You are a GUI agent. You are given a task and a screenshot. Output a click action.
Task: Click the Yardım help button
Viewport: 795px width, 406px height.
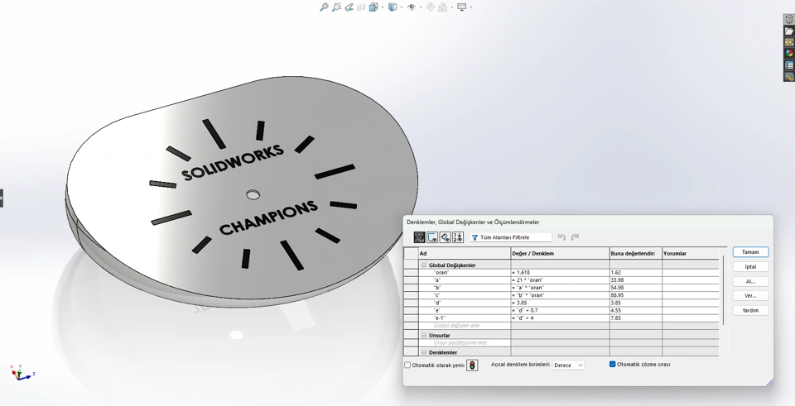(x=750, y=310)
